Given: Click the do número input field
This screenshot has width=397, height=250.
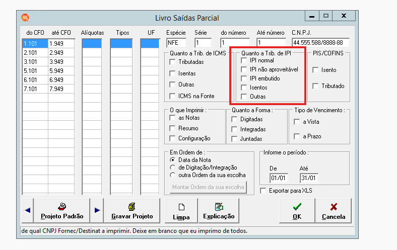Looking at the screenshot, I should [235, 43].
